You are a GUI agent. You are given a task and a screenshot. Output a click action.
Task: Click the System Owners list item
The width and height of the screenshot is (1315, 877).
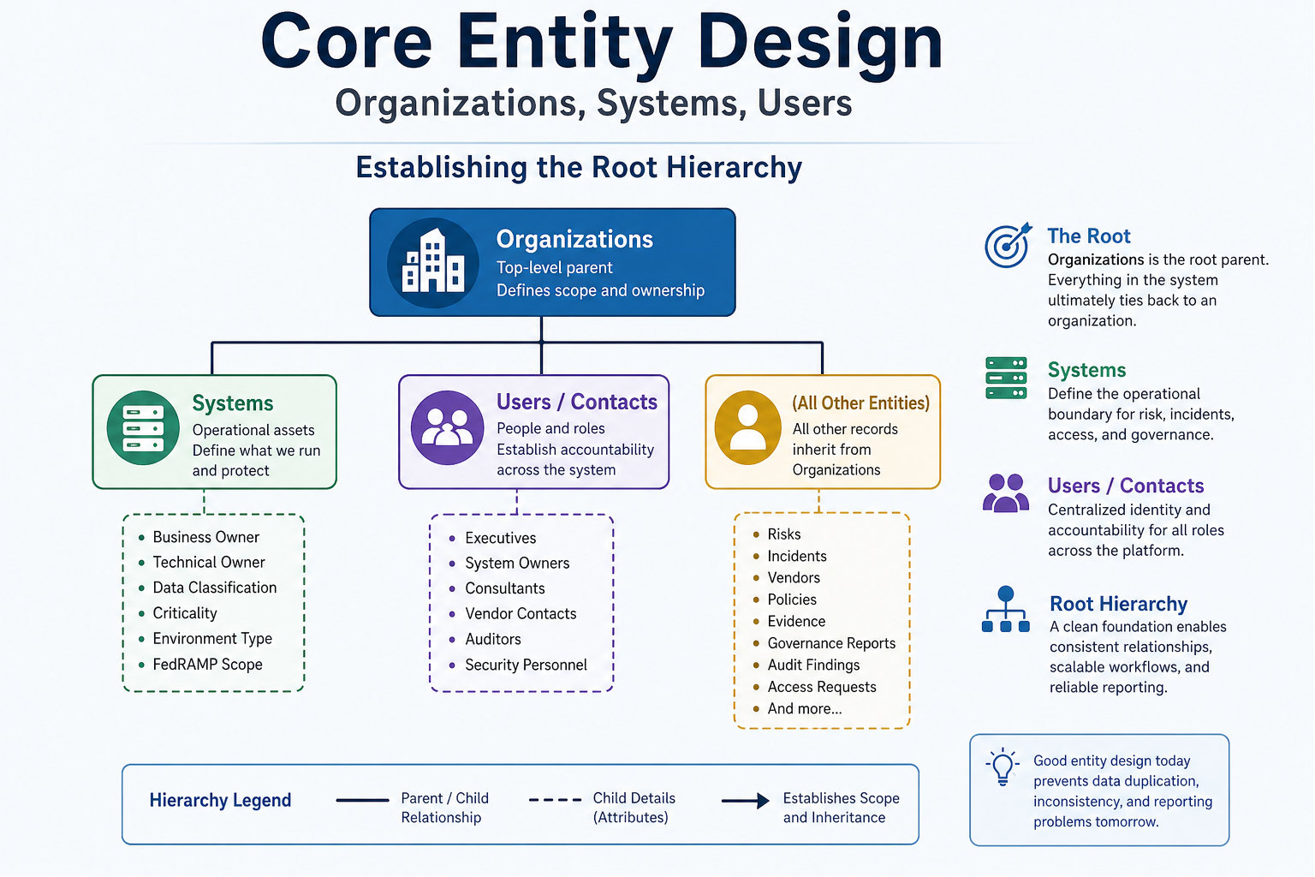(517, 563)
